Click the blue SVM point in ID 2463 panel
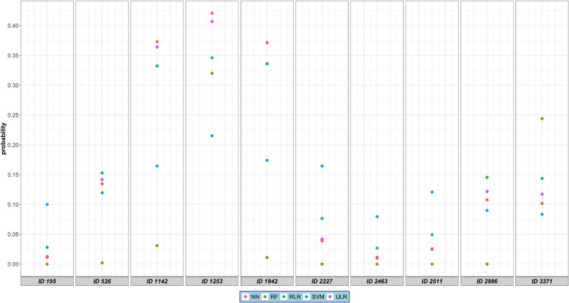569x303 pixels. tap(377, 216)
